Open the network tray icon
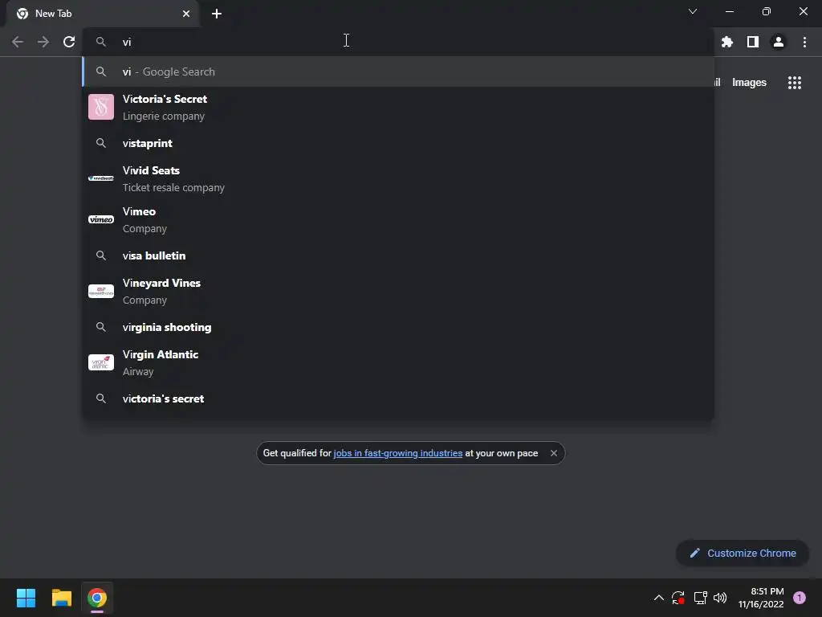This screenshot has height=617, width=822. coord(700,598)
